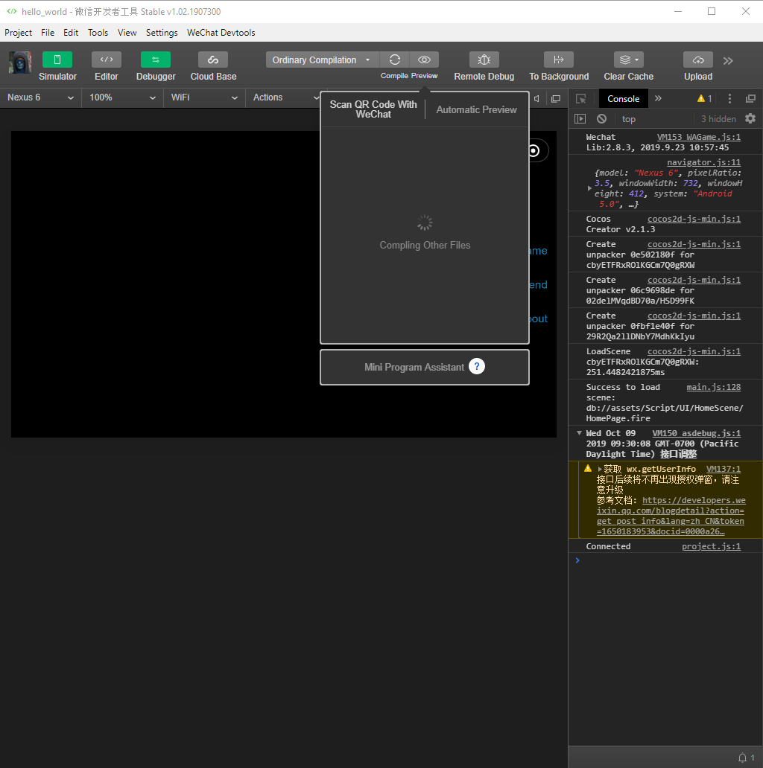Screen dimensions: 763x768
Task: Select Scan QR Code With WeChat tab
Action: [x=373, y=109]
